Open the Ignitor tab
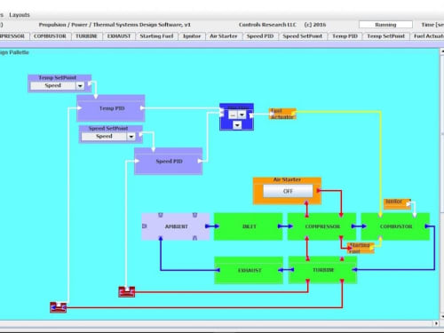444x333 pixels. 192,36
